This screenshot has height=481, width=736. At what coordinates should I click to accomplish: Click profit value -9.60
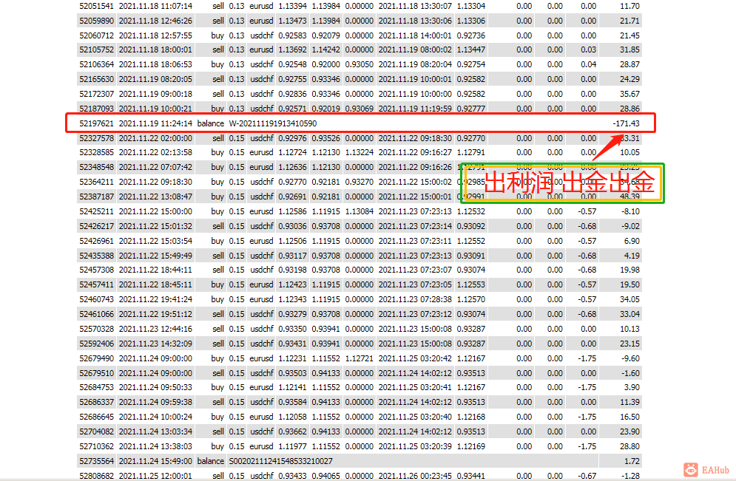coord(630,358)
